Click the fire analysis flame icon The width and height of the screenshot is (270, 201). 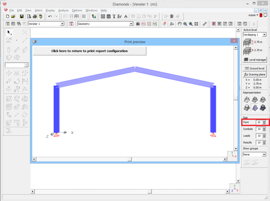(126, 16)
